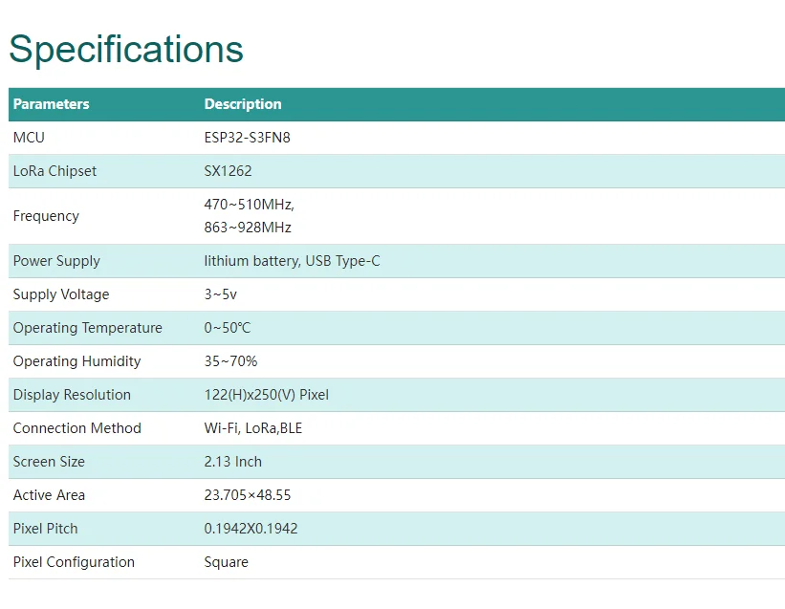The height and width of the screenshot is (609, 785).
Task: Click the Specifications heading
Action: click(x=126, y=50)
